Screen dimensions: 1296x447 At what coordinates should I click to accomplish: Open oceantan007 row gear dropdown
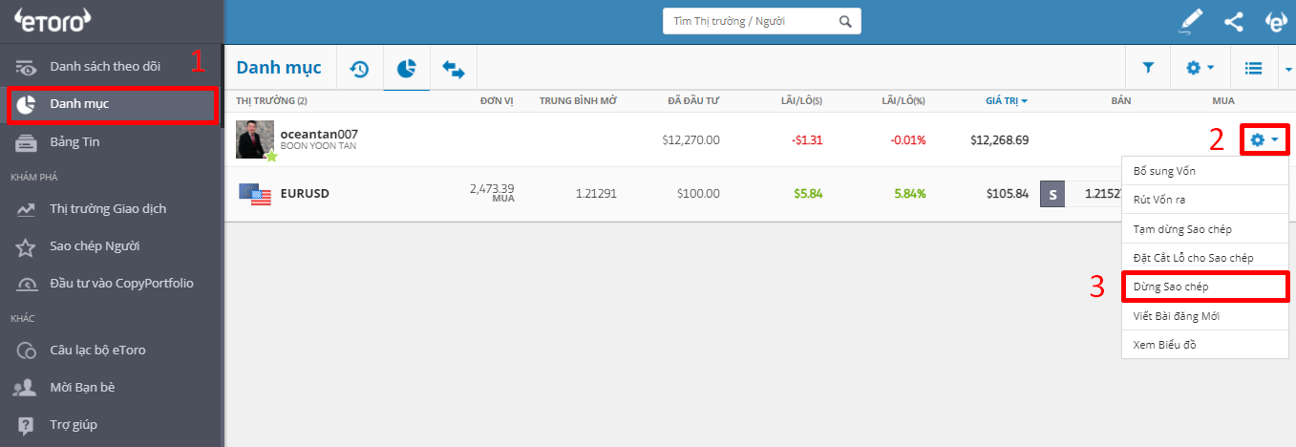[x=1264, y=140]
